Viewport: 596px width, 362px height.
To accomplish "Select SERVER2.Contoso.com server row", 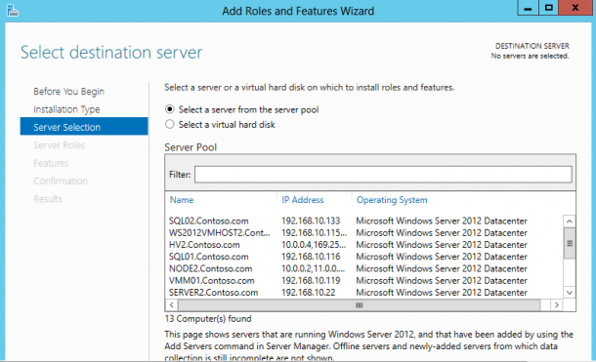I will pyautogui.click(x=364, y=293).
